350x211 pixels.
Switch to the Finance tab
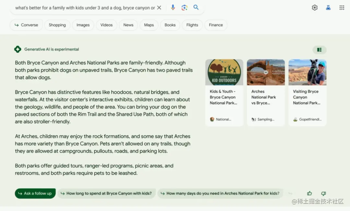tap(216, 25)
